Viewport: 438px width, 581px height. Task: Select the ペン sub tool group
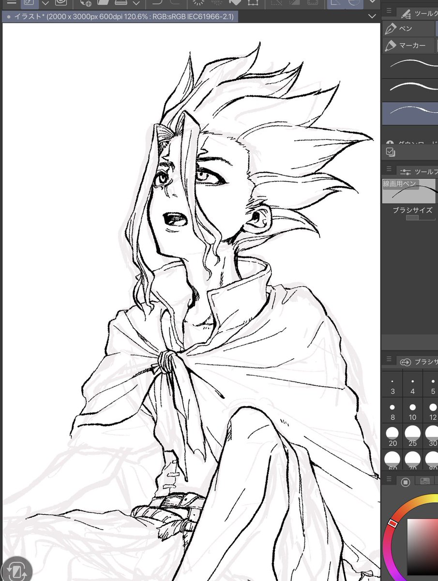click(408, 29)
